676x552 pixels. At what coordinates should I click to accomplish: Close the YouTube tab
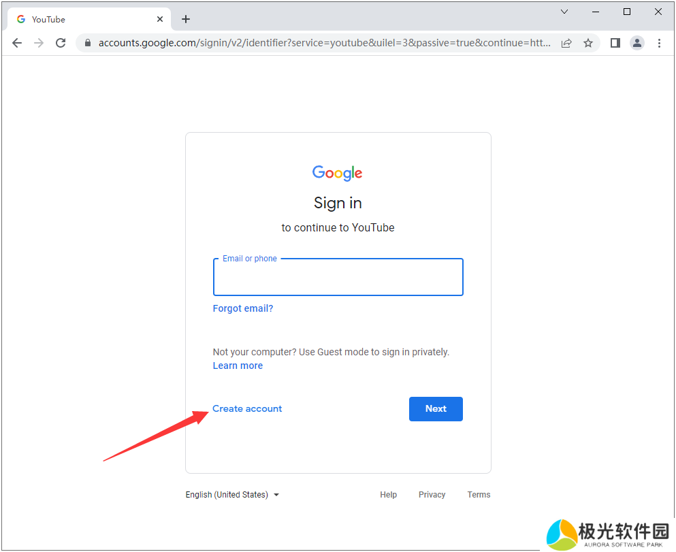point(160,19)
